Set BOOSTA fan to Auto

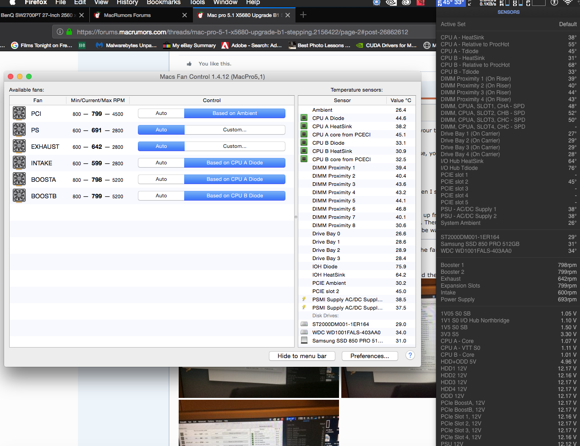[x=161, y=179]
